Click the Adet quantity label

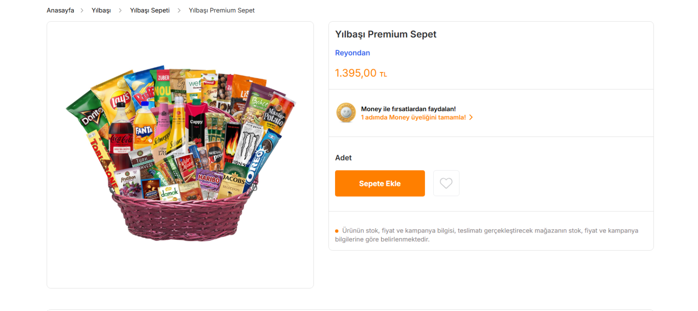tap(343, 158)
